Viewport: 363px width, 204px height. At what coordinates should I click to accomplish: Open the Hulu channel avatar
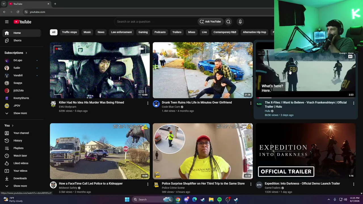tap(259, 104)
